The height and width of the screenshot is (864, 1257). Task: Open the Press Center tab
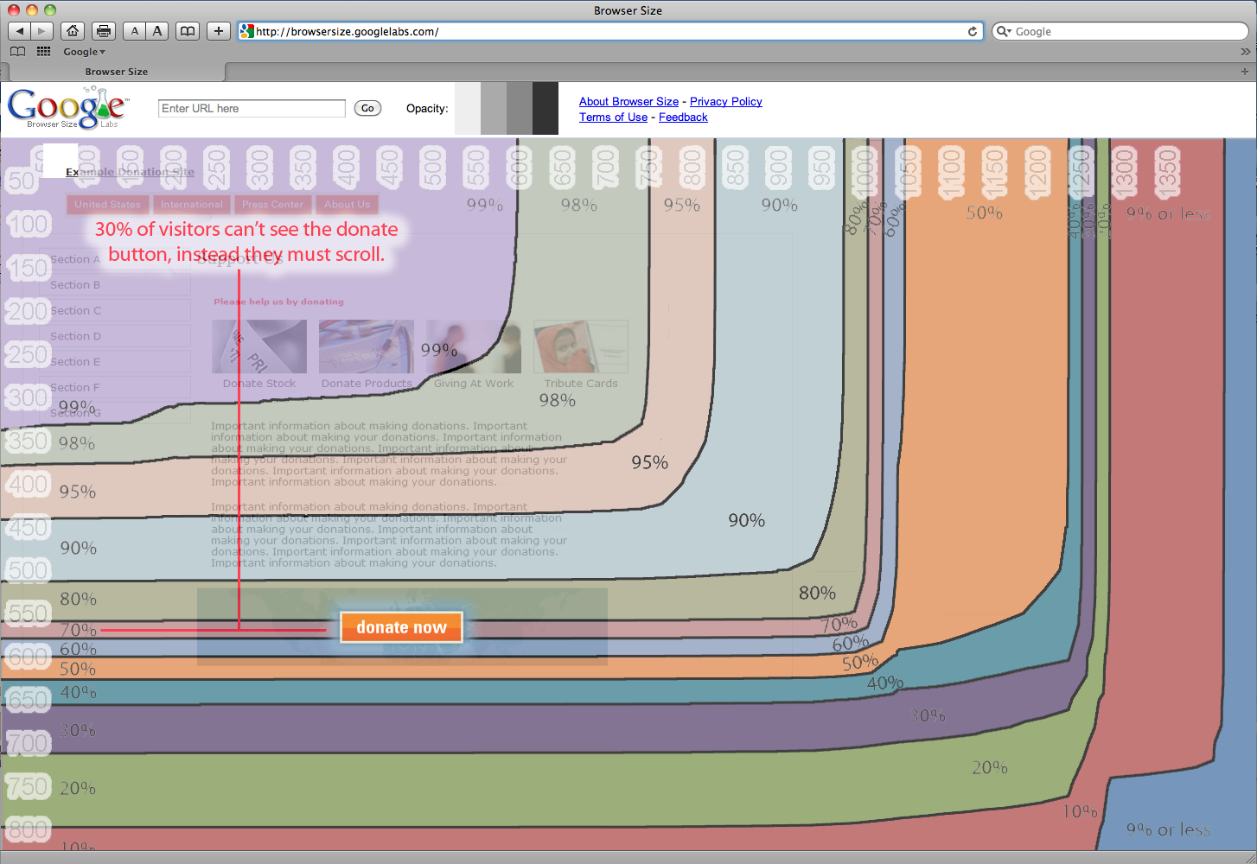[x=272, y=205]
